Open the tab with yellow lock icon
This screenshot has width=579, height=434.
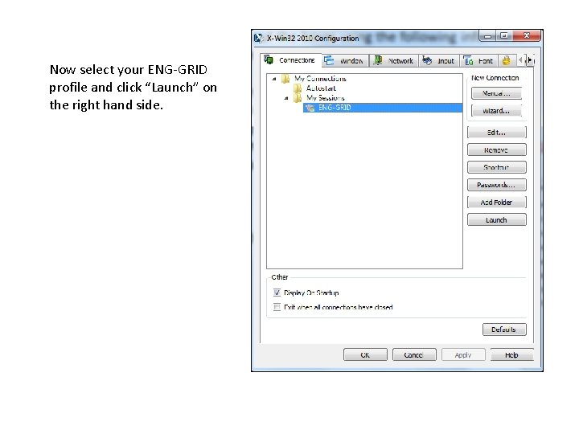(x=507, y=60)
